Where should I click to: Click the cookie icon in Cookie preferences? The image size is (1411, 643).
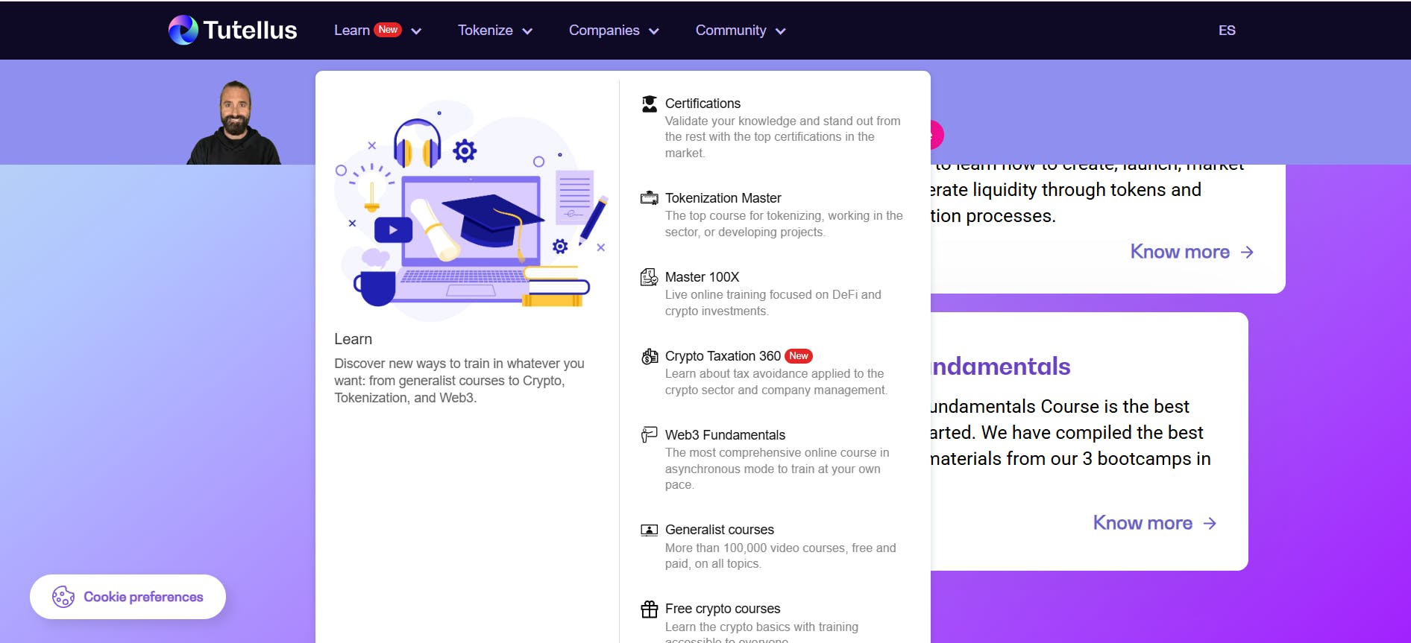(x=63, y=597)
